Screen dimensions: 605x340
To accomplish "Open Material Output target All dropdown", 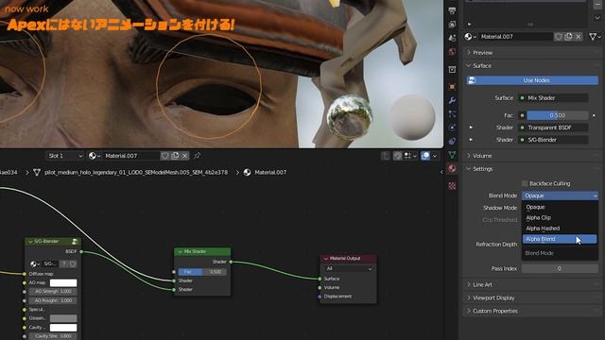I will (x=349, y=268).
